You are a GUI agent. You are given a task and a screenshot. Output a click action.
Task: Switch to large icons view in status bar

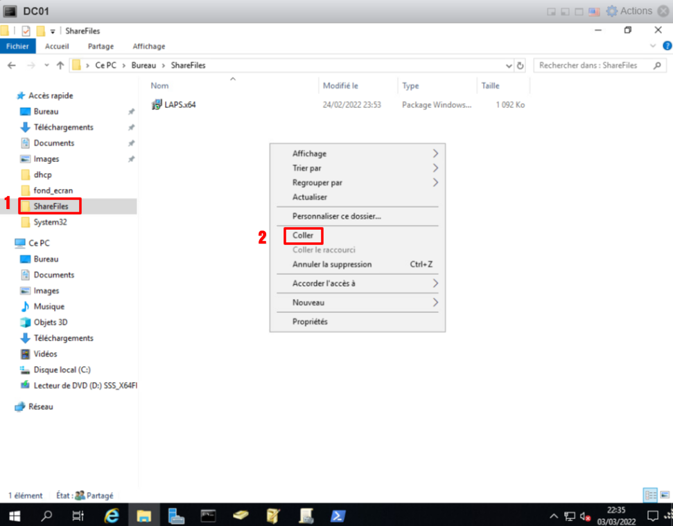(x=663, y=495)
